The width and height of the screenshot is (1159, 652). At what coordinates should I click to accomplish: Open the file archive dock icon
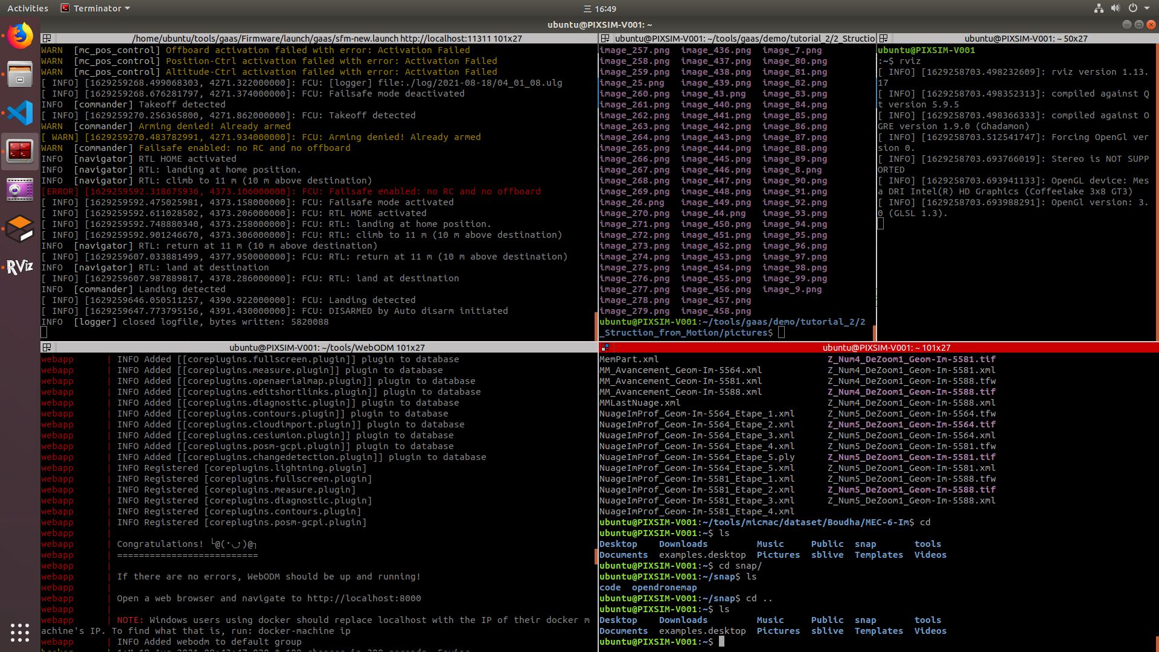click(20, 74)
